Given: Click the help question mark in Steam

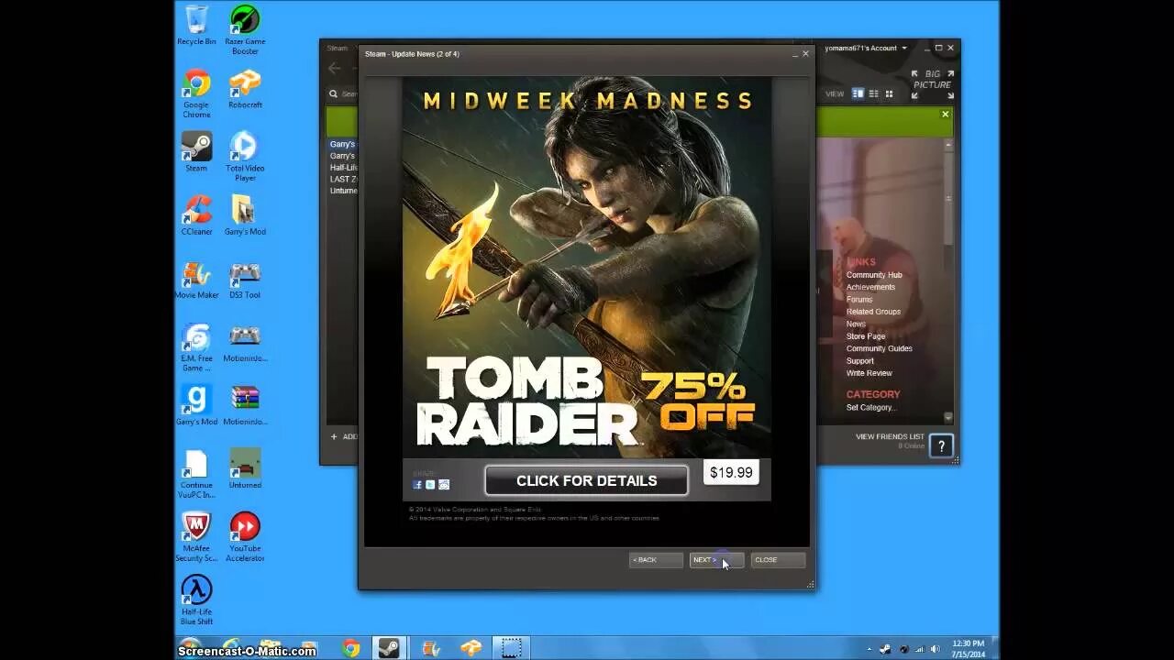Looking at the screenshot, I should tap(941, 446).
